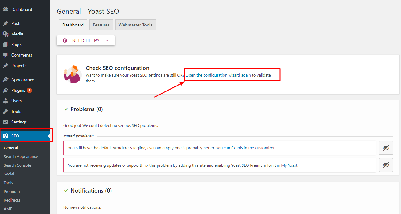Open the Plugins admin menu
The image size is (401, 214).
pyautogui.click(x=25, y=90)
